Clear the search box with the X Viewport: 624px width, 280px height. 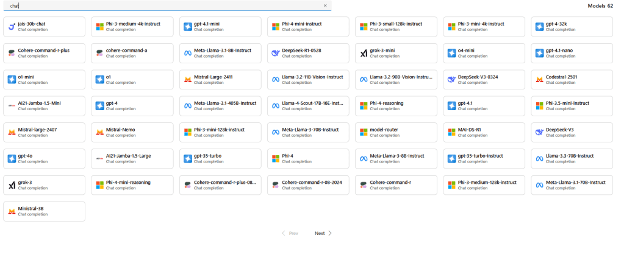coord(325,5)
